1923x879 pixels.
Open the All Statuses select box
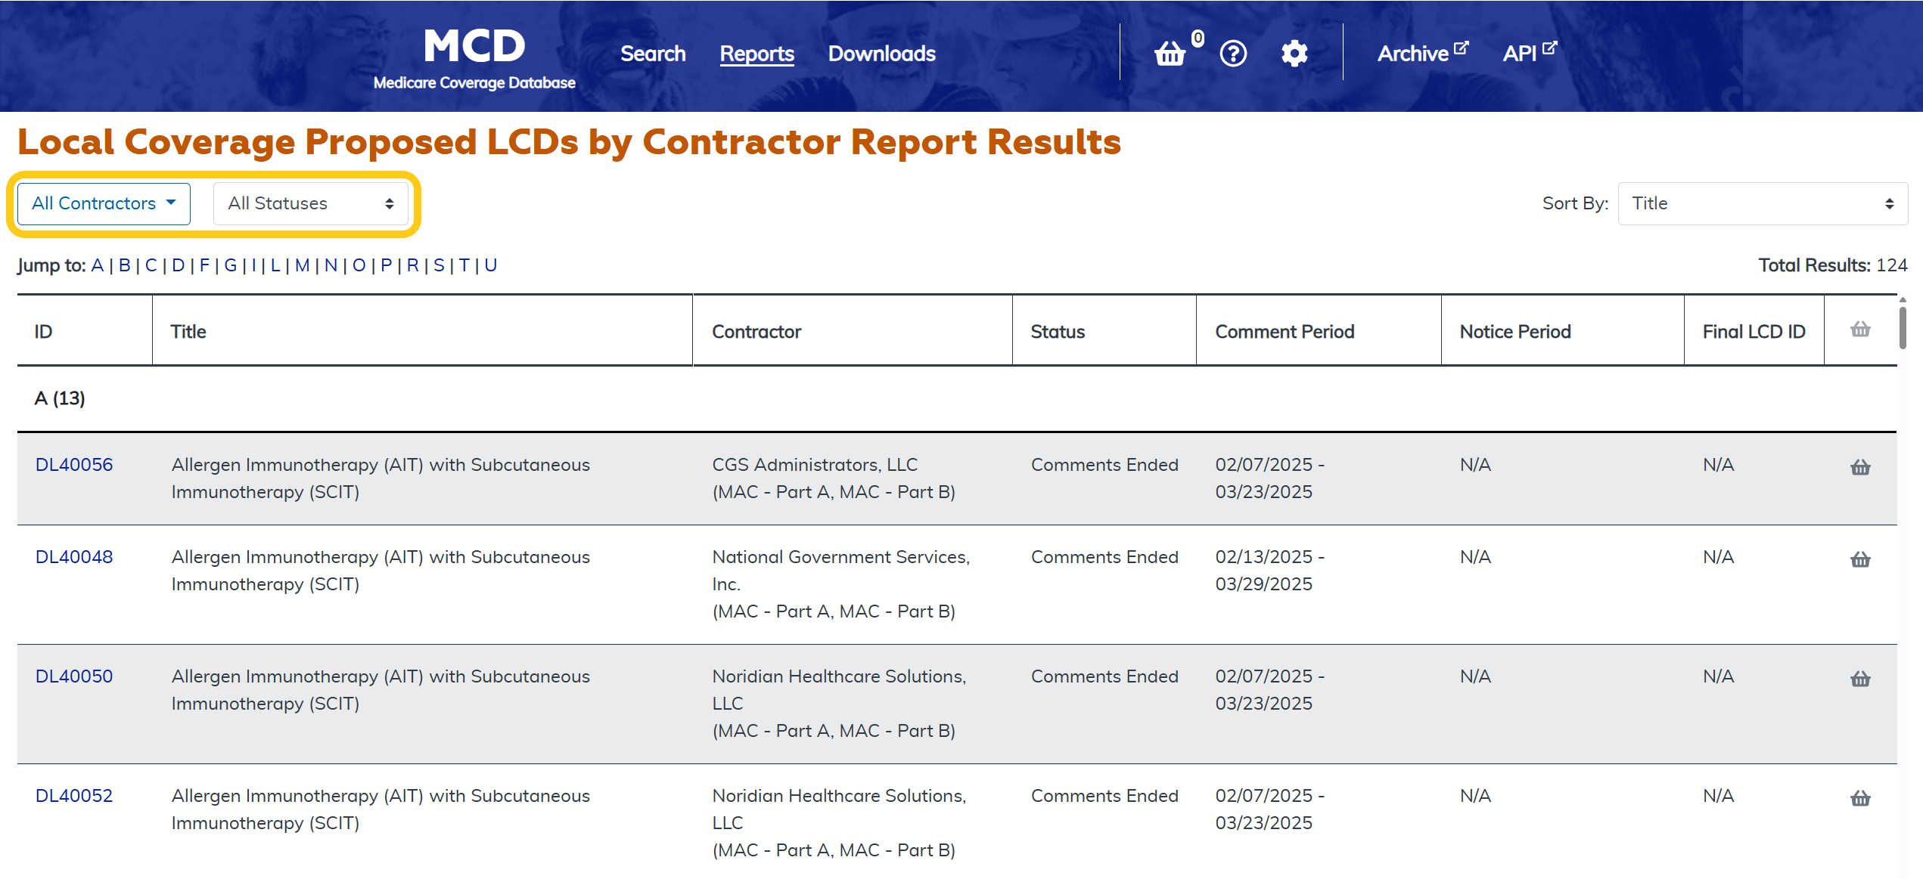click(x=311, y=203)
